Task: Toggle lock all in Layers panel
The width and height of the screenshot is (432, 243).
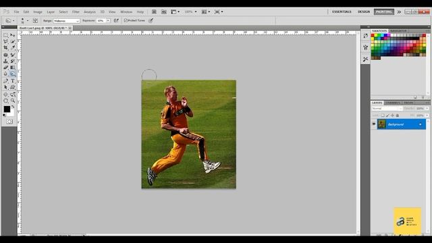Action: coord(398,115)
